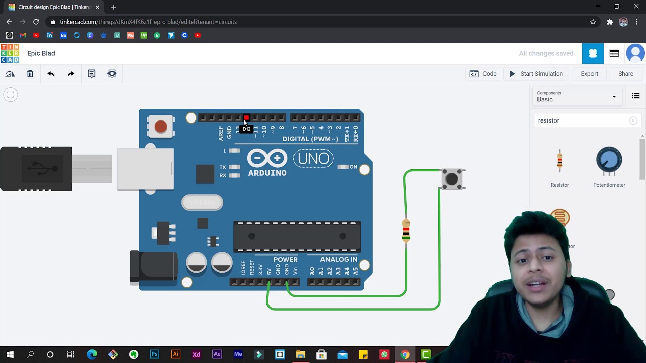Toggle components list view icon
The width and height of the screenshot is (646, 363).
point(636,96)
